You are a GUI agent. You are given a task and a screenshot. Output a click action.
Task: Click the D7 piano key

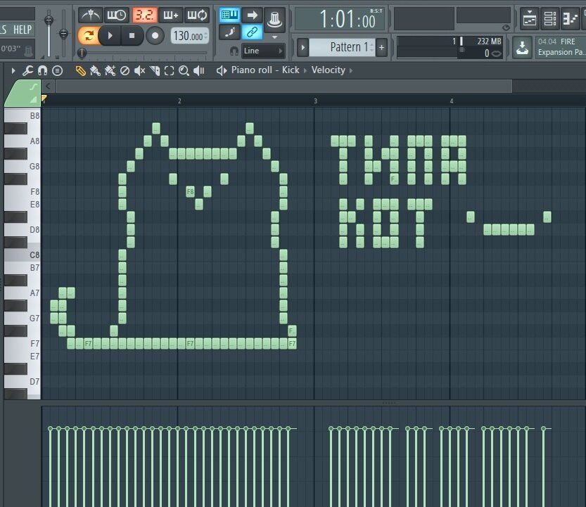pos(23,381)
